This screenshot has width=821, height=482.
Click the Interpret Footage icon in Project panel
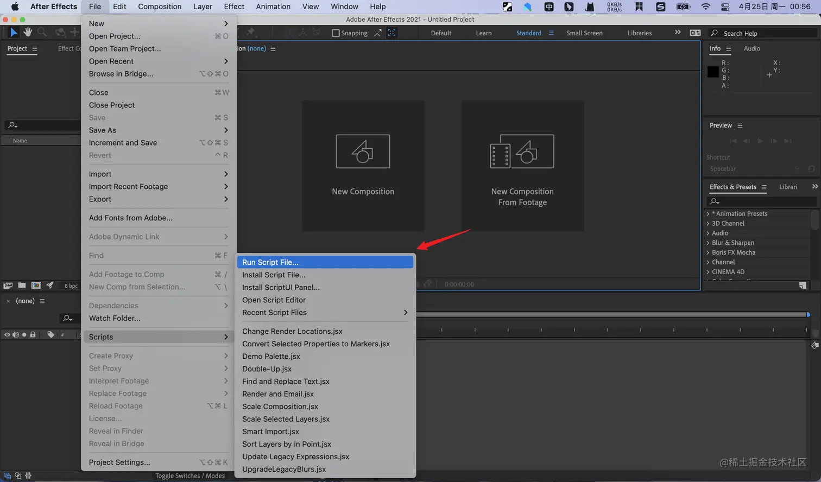click(8, 286)
